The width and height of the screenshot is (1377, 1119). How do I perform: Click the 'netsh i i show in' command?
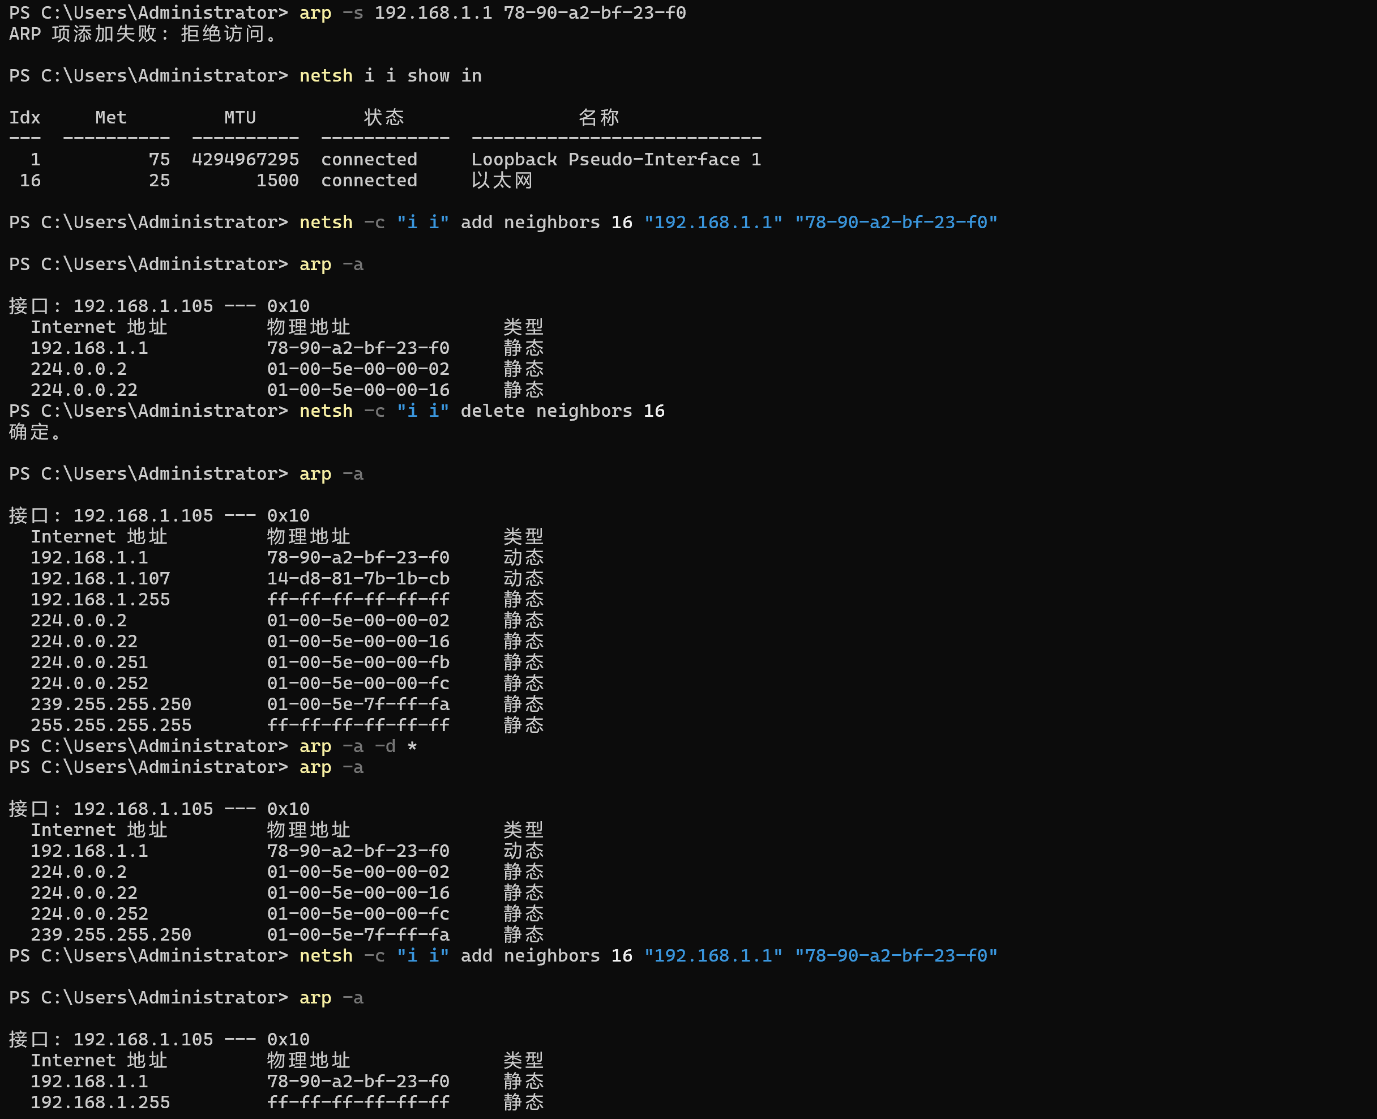tap(390, 76)
